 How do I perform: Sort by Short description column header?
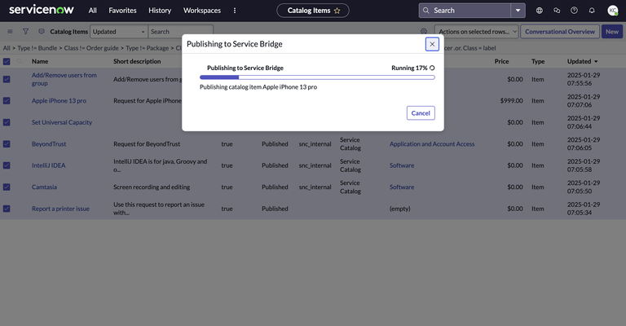click(137, 61)
